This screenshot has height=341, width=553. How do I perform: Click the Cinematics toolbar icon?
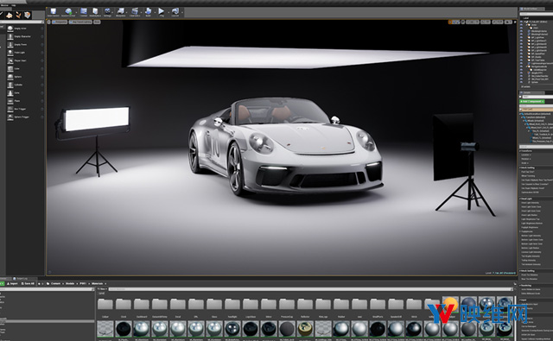click(135, 12)
